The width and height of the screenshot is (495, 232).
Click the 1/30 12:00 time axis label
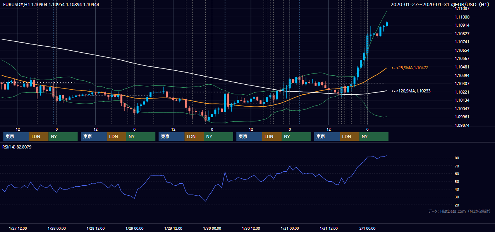(251, 229)
